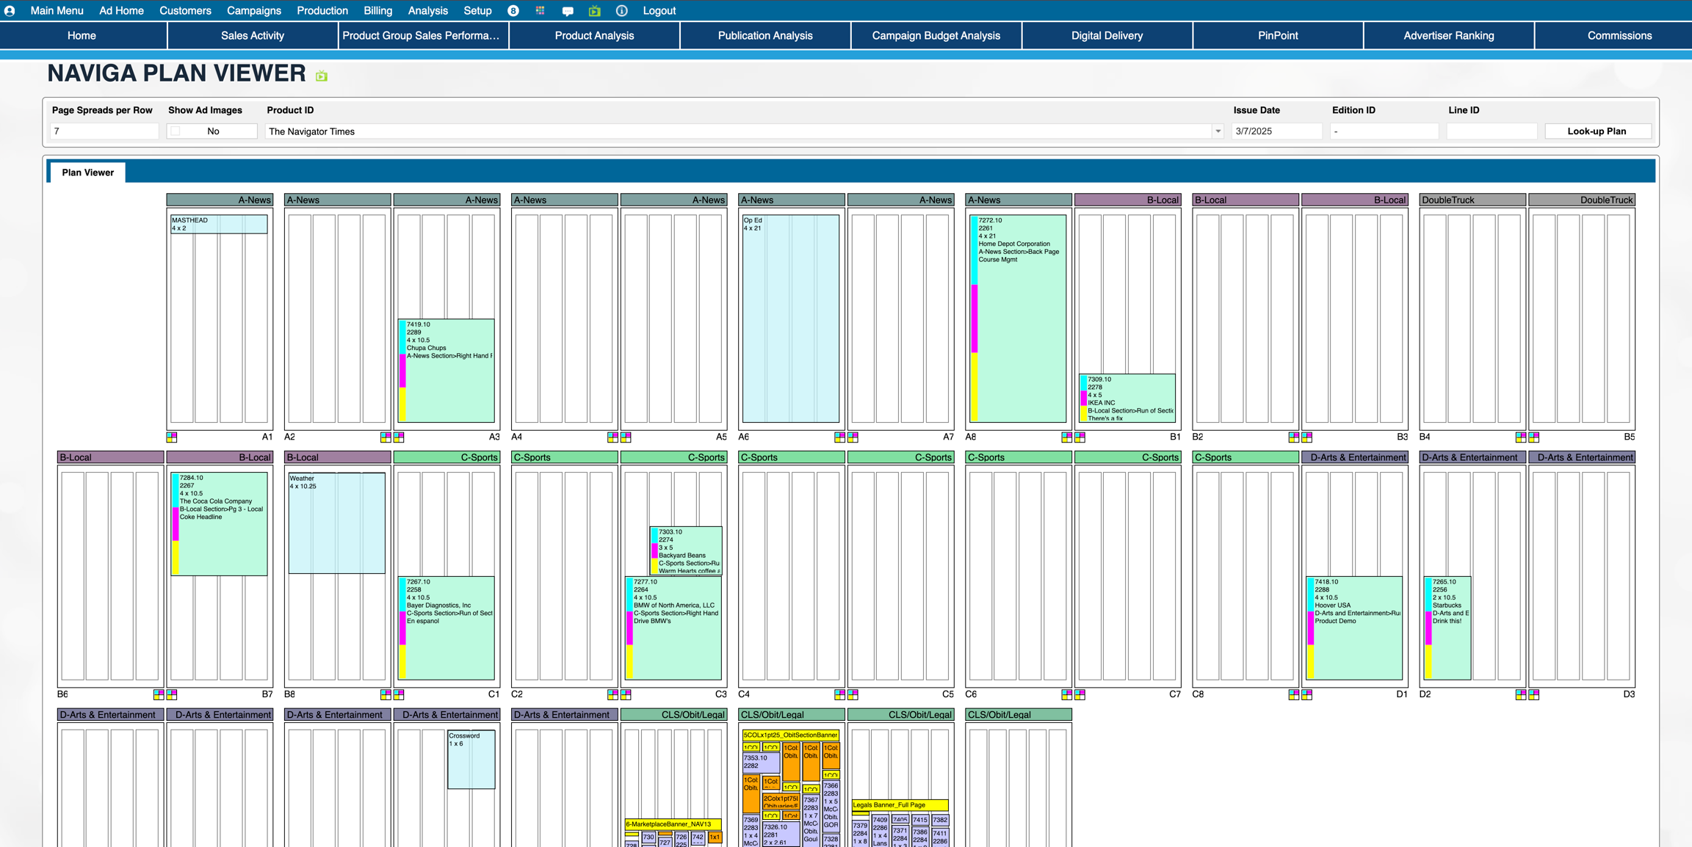The height and width of the screenshot is (847, 1692).
Task: Open the Analysis menu
Action: click(427, 11)
